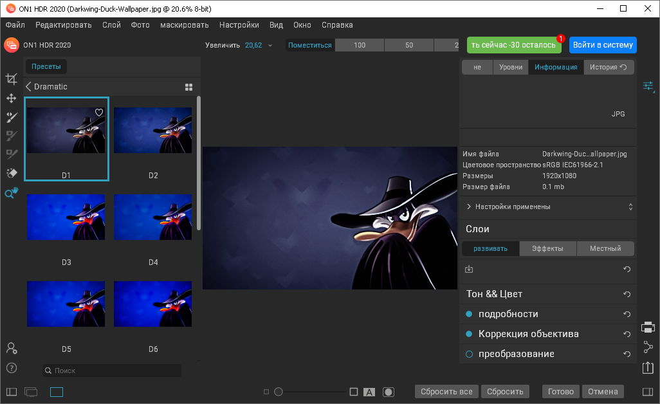
Task: Go back from Dramatic preset category
Action: (28, 87)
